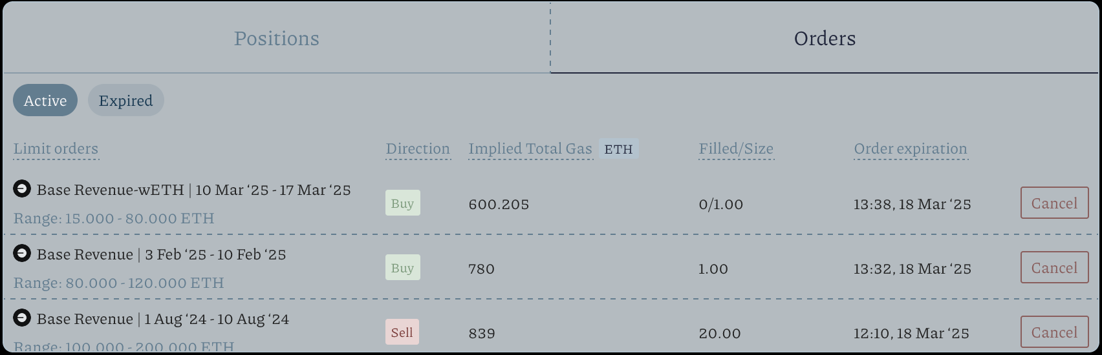
Task: Cancel the Base Revenue-wETH buy order
Action: coord(1054,203)
